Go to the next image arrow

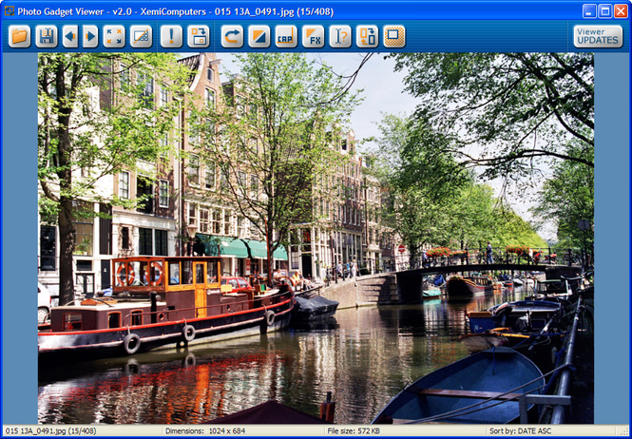tap(90, 36)
